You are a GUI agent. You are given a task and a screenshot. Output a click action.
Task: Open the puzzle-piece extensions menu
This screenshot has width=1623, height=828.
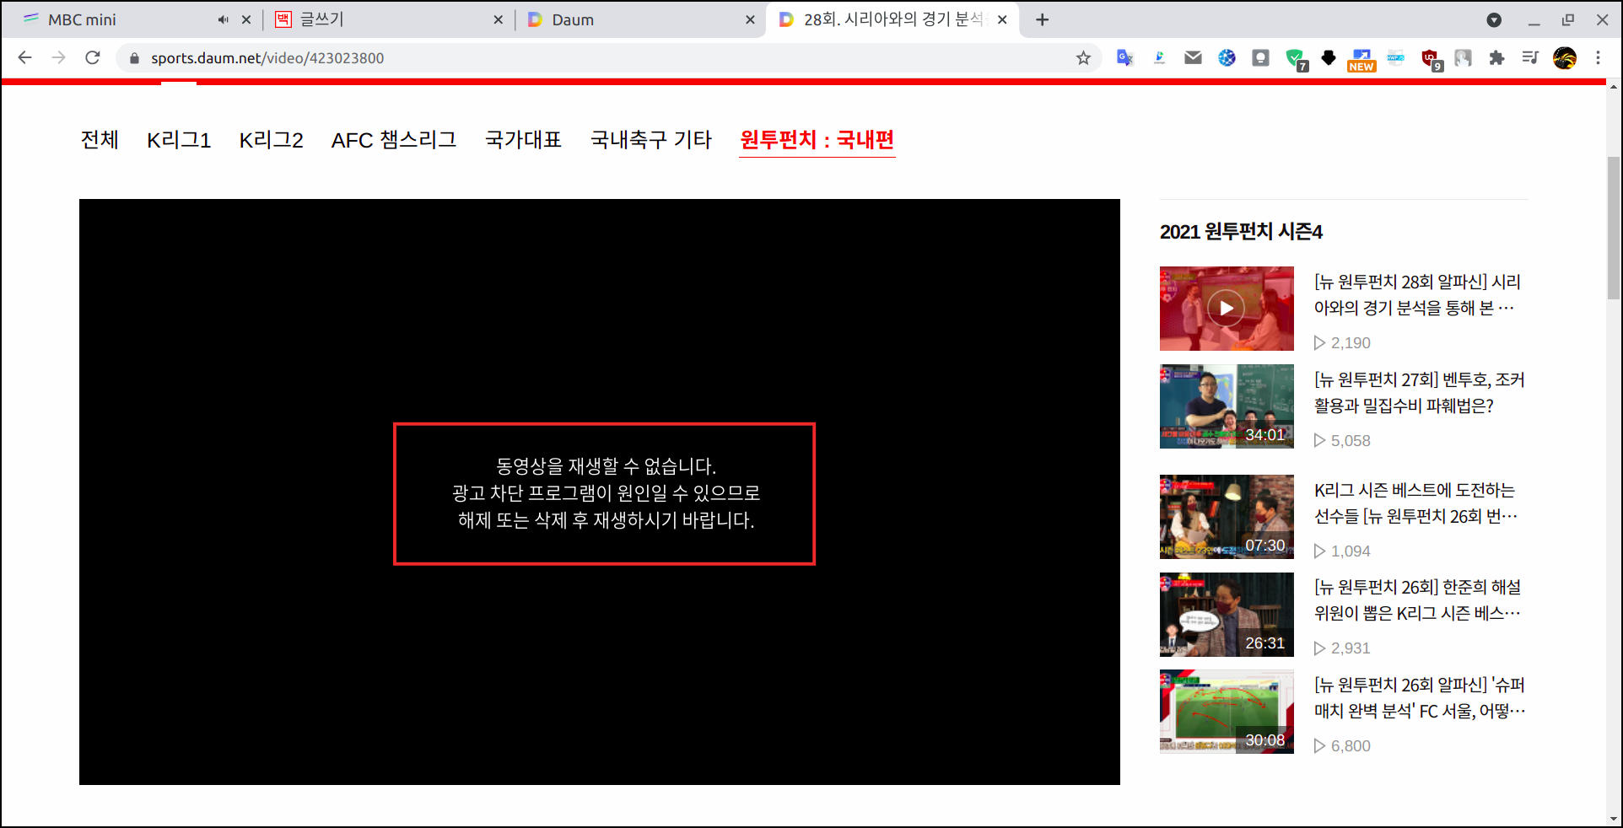point(1498,57)
